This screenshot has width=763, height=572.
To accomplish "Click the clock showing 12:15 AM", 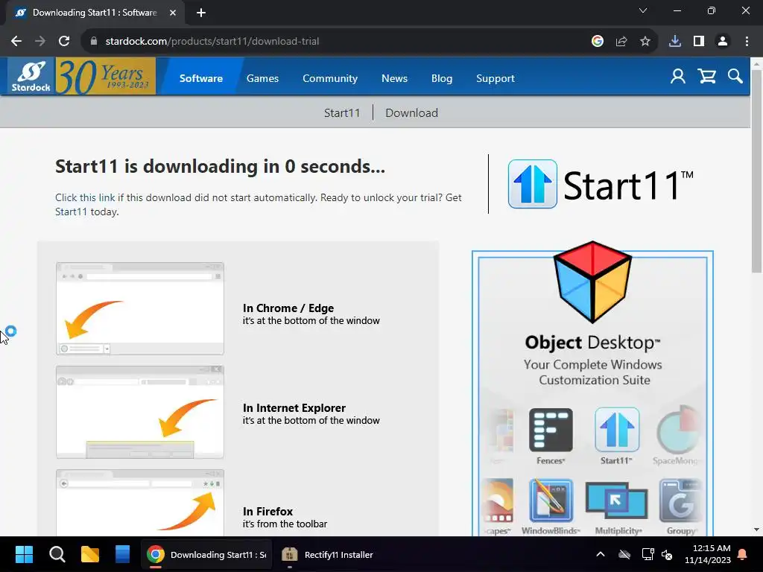I will [x=708, y=554].
